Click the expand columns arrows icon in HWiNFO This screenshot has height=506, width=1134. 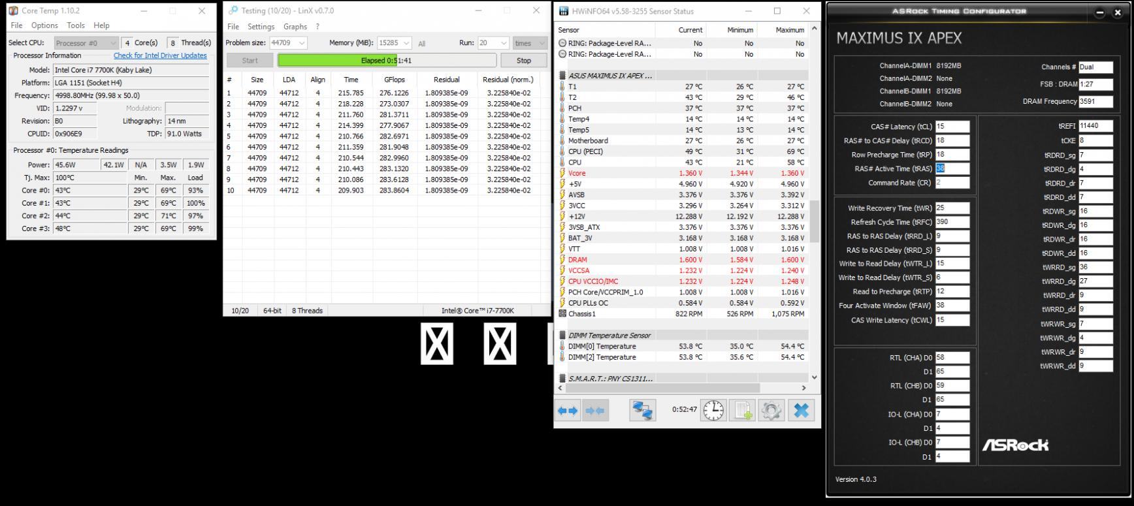[567, 411]
